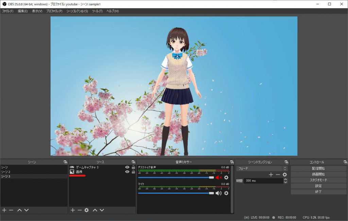Click the デスクトップ音声 level meter
The image size is (348, 221).
pyautogui.click(x=184, y=171)
